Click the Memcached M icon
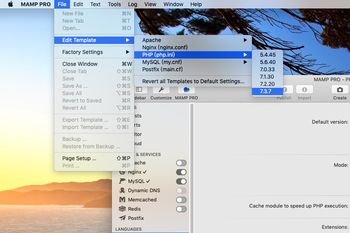The image size is (350, 233). (122, 199)
